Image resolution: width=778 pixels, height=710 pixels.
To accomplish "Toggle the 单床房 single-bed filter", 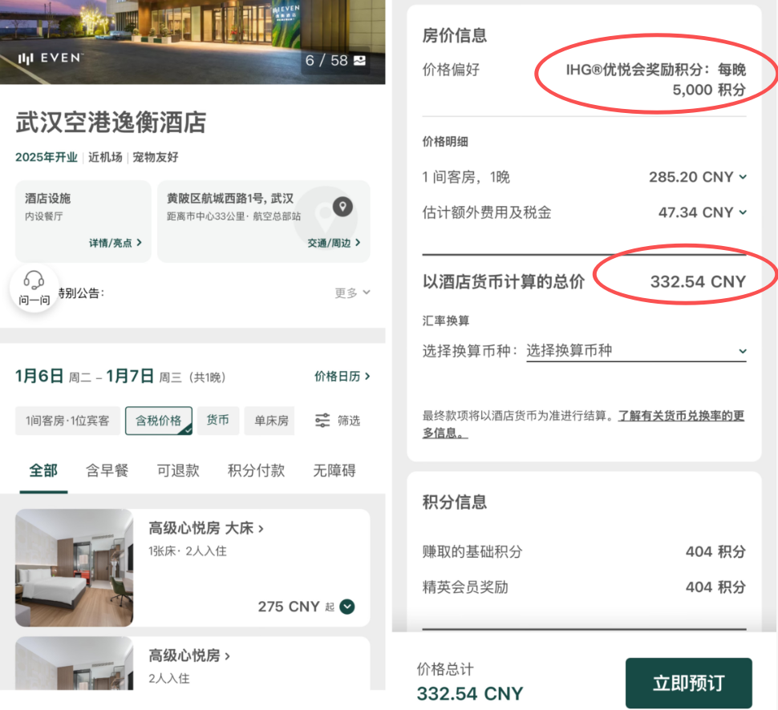I will pos(270,421).
